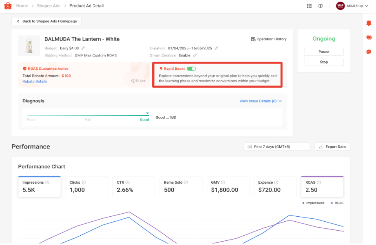Viewport: 376px width, 245px height.
Task: Click the BALMUDA The Lantern title
Action: point(82,39)
